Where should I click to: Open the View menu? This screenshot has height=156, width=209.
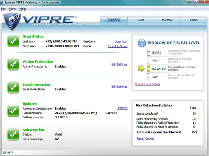13,9
